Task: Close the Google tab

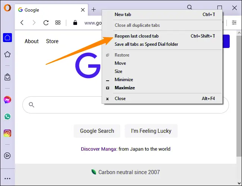Action: (x=83, y=10)
